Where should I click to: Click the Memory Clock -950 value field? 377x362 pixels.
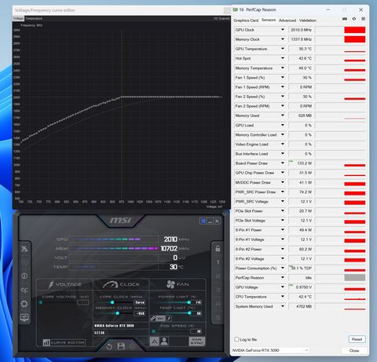[x=140, y=313]
